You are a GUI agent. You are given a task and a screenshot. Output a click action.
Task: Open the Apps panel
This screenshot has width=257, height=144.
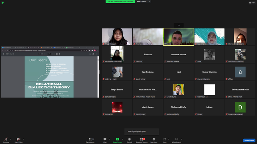pos(165,140)
